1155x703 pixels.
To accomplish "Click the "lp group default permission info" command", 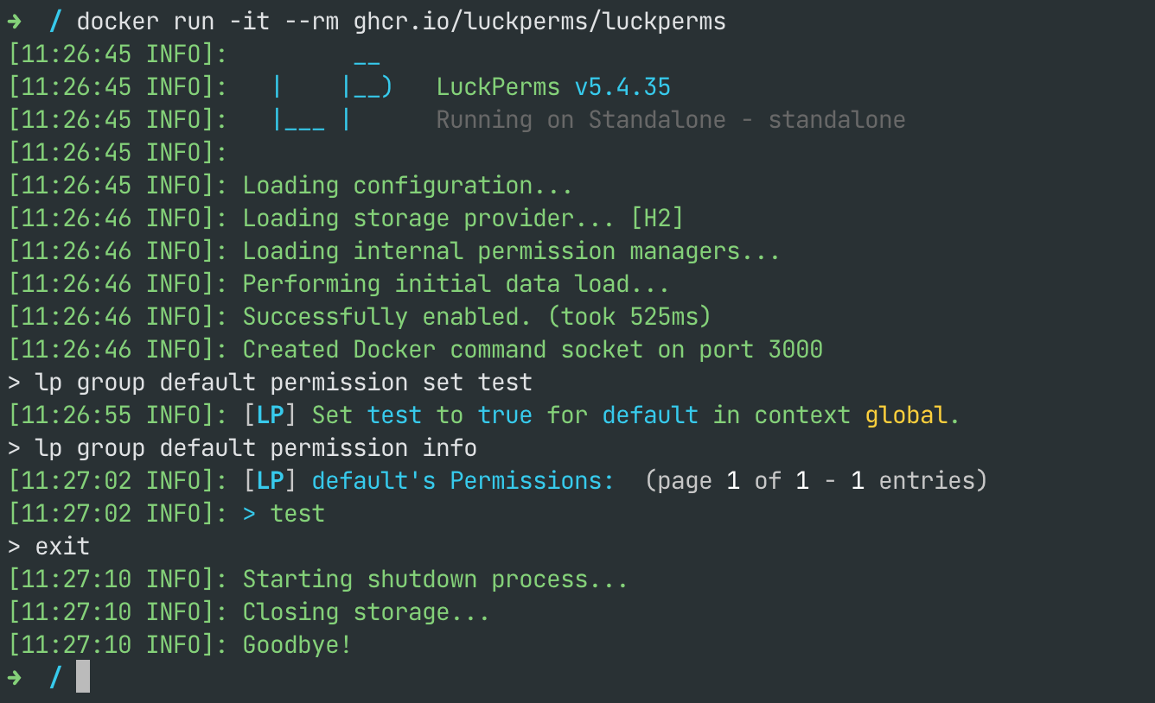I will [256, 448].
